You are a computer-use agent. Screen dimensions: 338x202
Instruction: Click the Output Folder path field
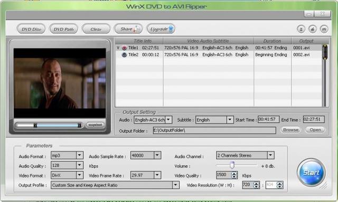pos(214,130)
